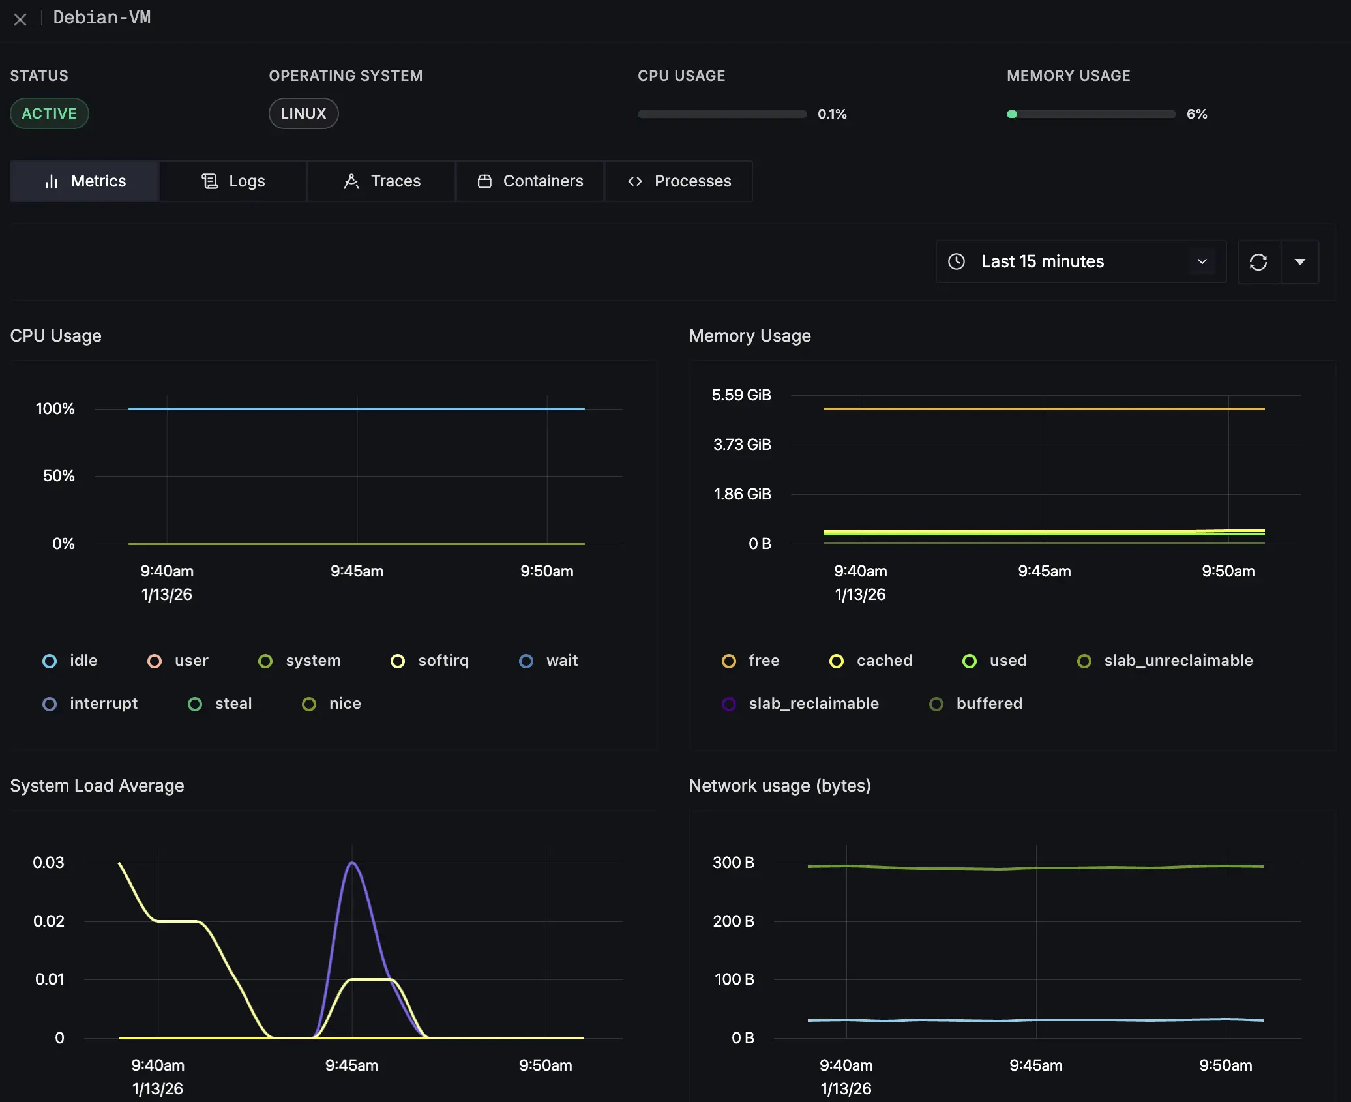Click the Containers box icon
1351x1102 pixels.
pyautogui.click(x=484, y=181)
